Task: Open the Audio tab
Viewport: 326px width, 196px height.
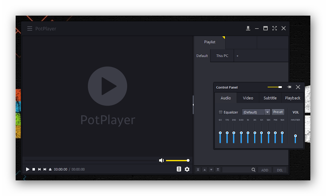Action: [x=226, y=98]
